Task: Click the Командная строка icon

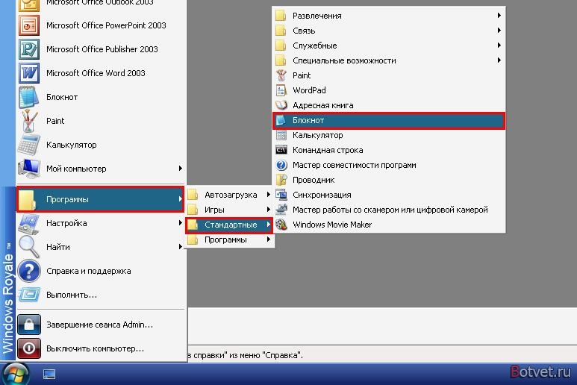Action: 281,150
